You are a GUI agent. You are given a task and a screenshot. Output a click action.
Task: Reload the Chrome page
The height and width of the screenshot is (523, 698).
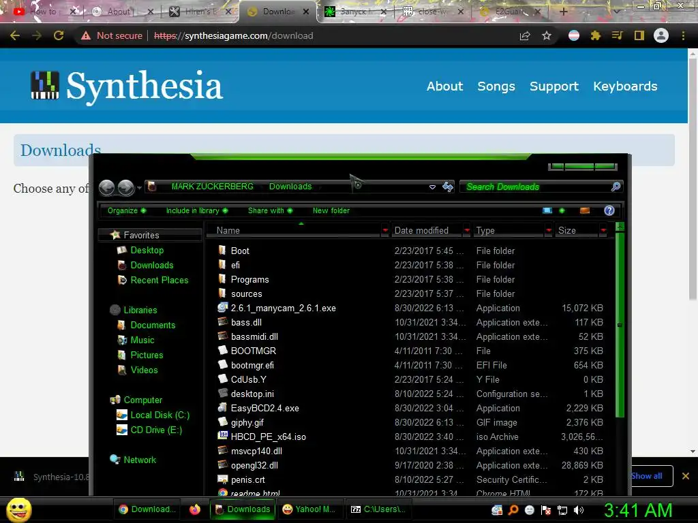click(59, 35)
